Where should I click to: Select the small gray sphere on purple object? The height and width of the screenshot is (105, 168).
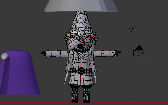pos(4,56)
